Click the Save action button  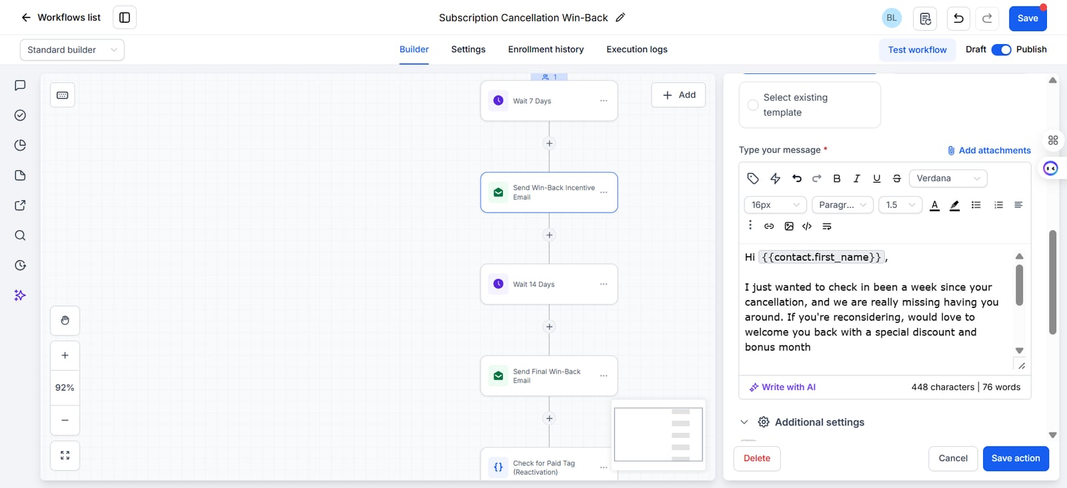[x=1016, y=459]
